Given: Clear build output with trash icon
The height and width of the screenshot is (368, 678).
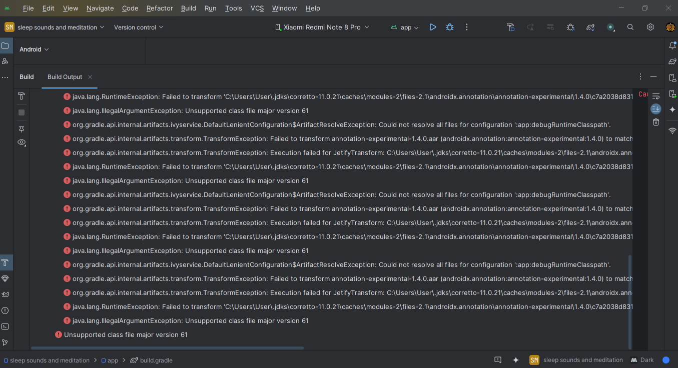Looking at the screenshot, I should tap(656, 122).
